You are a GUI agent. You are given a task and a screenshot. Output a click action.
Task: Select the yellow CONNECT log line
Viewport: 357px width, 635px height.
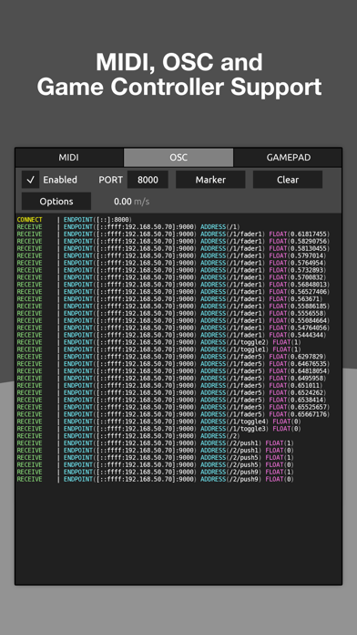pyautogui.click(x=75, y=220)
